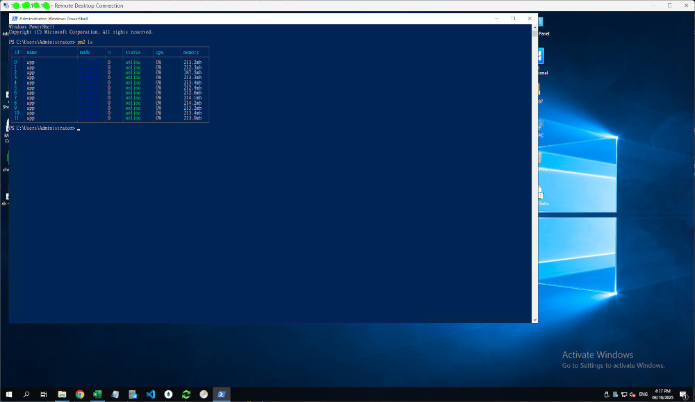Switch input language via ENG indicator
The height and width of the screenshot is (402, 695).
point(644,394)
